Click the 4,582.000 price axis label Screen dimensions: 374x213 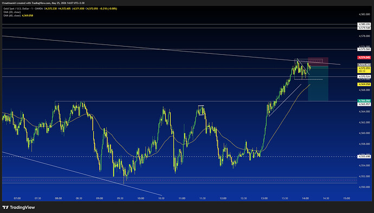point(364,14)
